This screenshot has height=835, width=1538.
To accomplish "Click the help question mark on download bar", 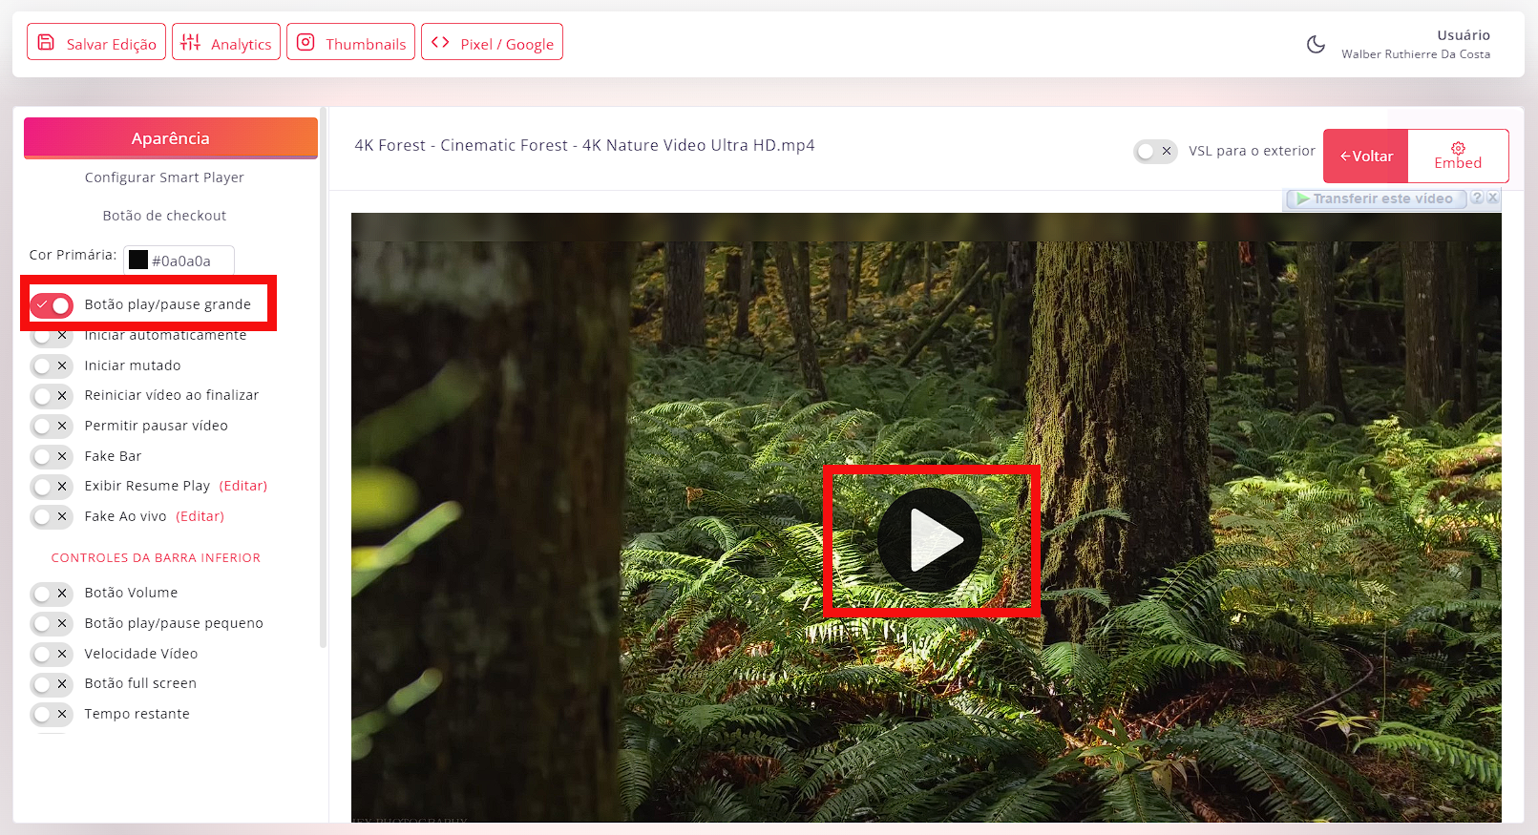I will point(1477,198).
